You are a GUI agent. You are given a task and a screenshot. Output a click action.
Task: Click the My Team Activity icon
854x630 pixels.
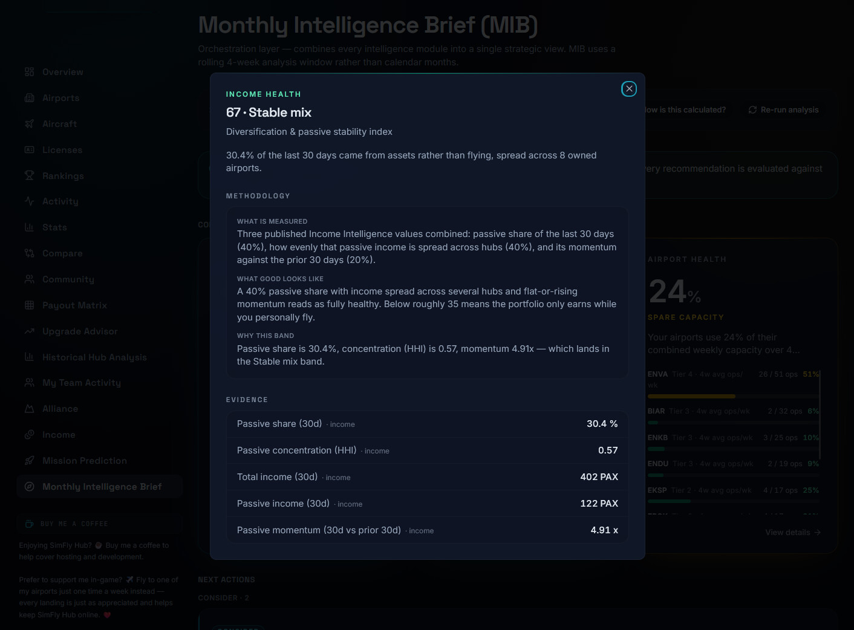coord(29,383)
